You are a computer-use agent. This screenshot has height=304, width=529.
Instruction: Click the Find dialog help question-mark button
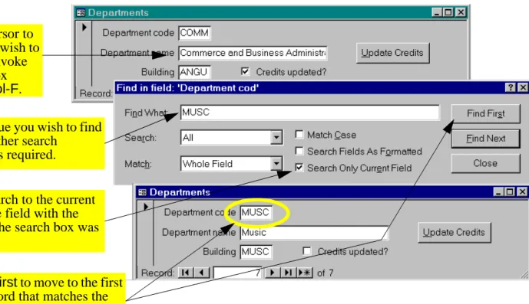(511, 87)
